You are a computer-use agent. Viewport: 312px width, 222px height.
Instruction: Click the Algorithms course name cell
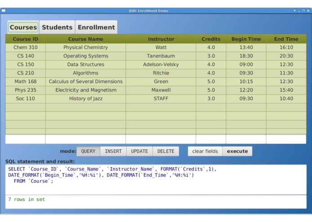(86, 73)
